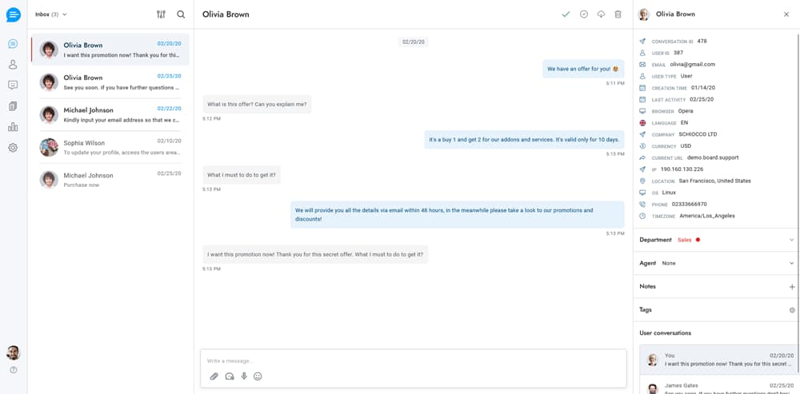Open the conversations icon in left sidebar
800x394 pixels.
coord(14,44)
